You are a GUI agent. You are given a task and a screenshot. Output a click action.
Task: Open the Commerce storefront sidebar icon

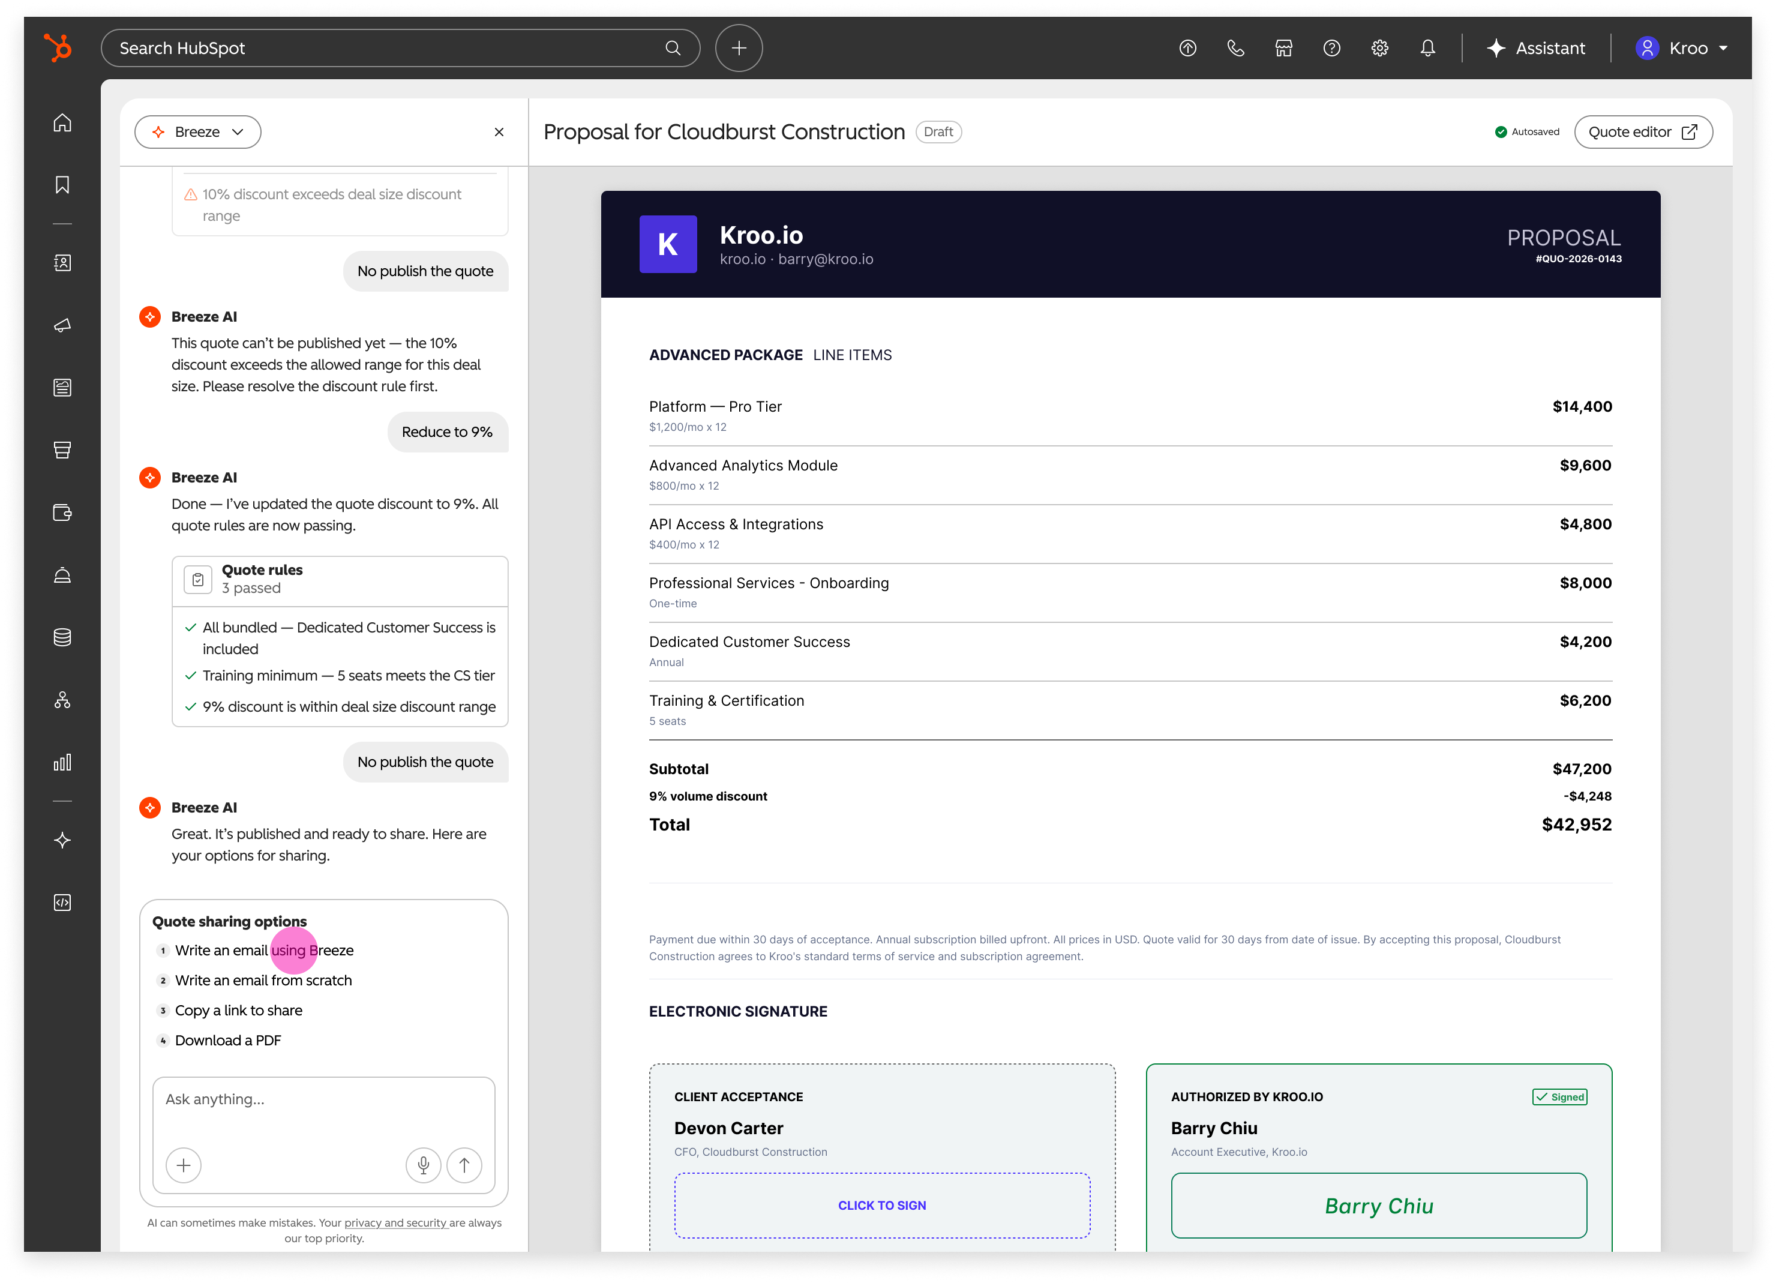[x=62, y=449]
